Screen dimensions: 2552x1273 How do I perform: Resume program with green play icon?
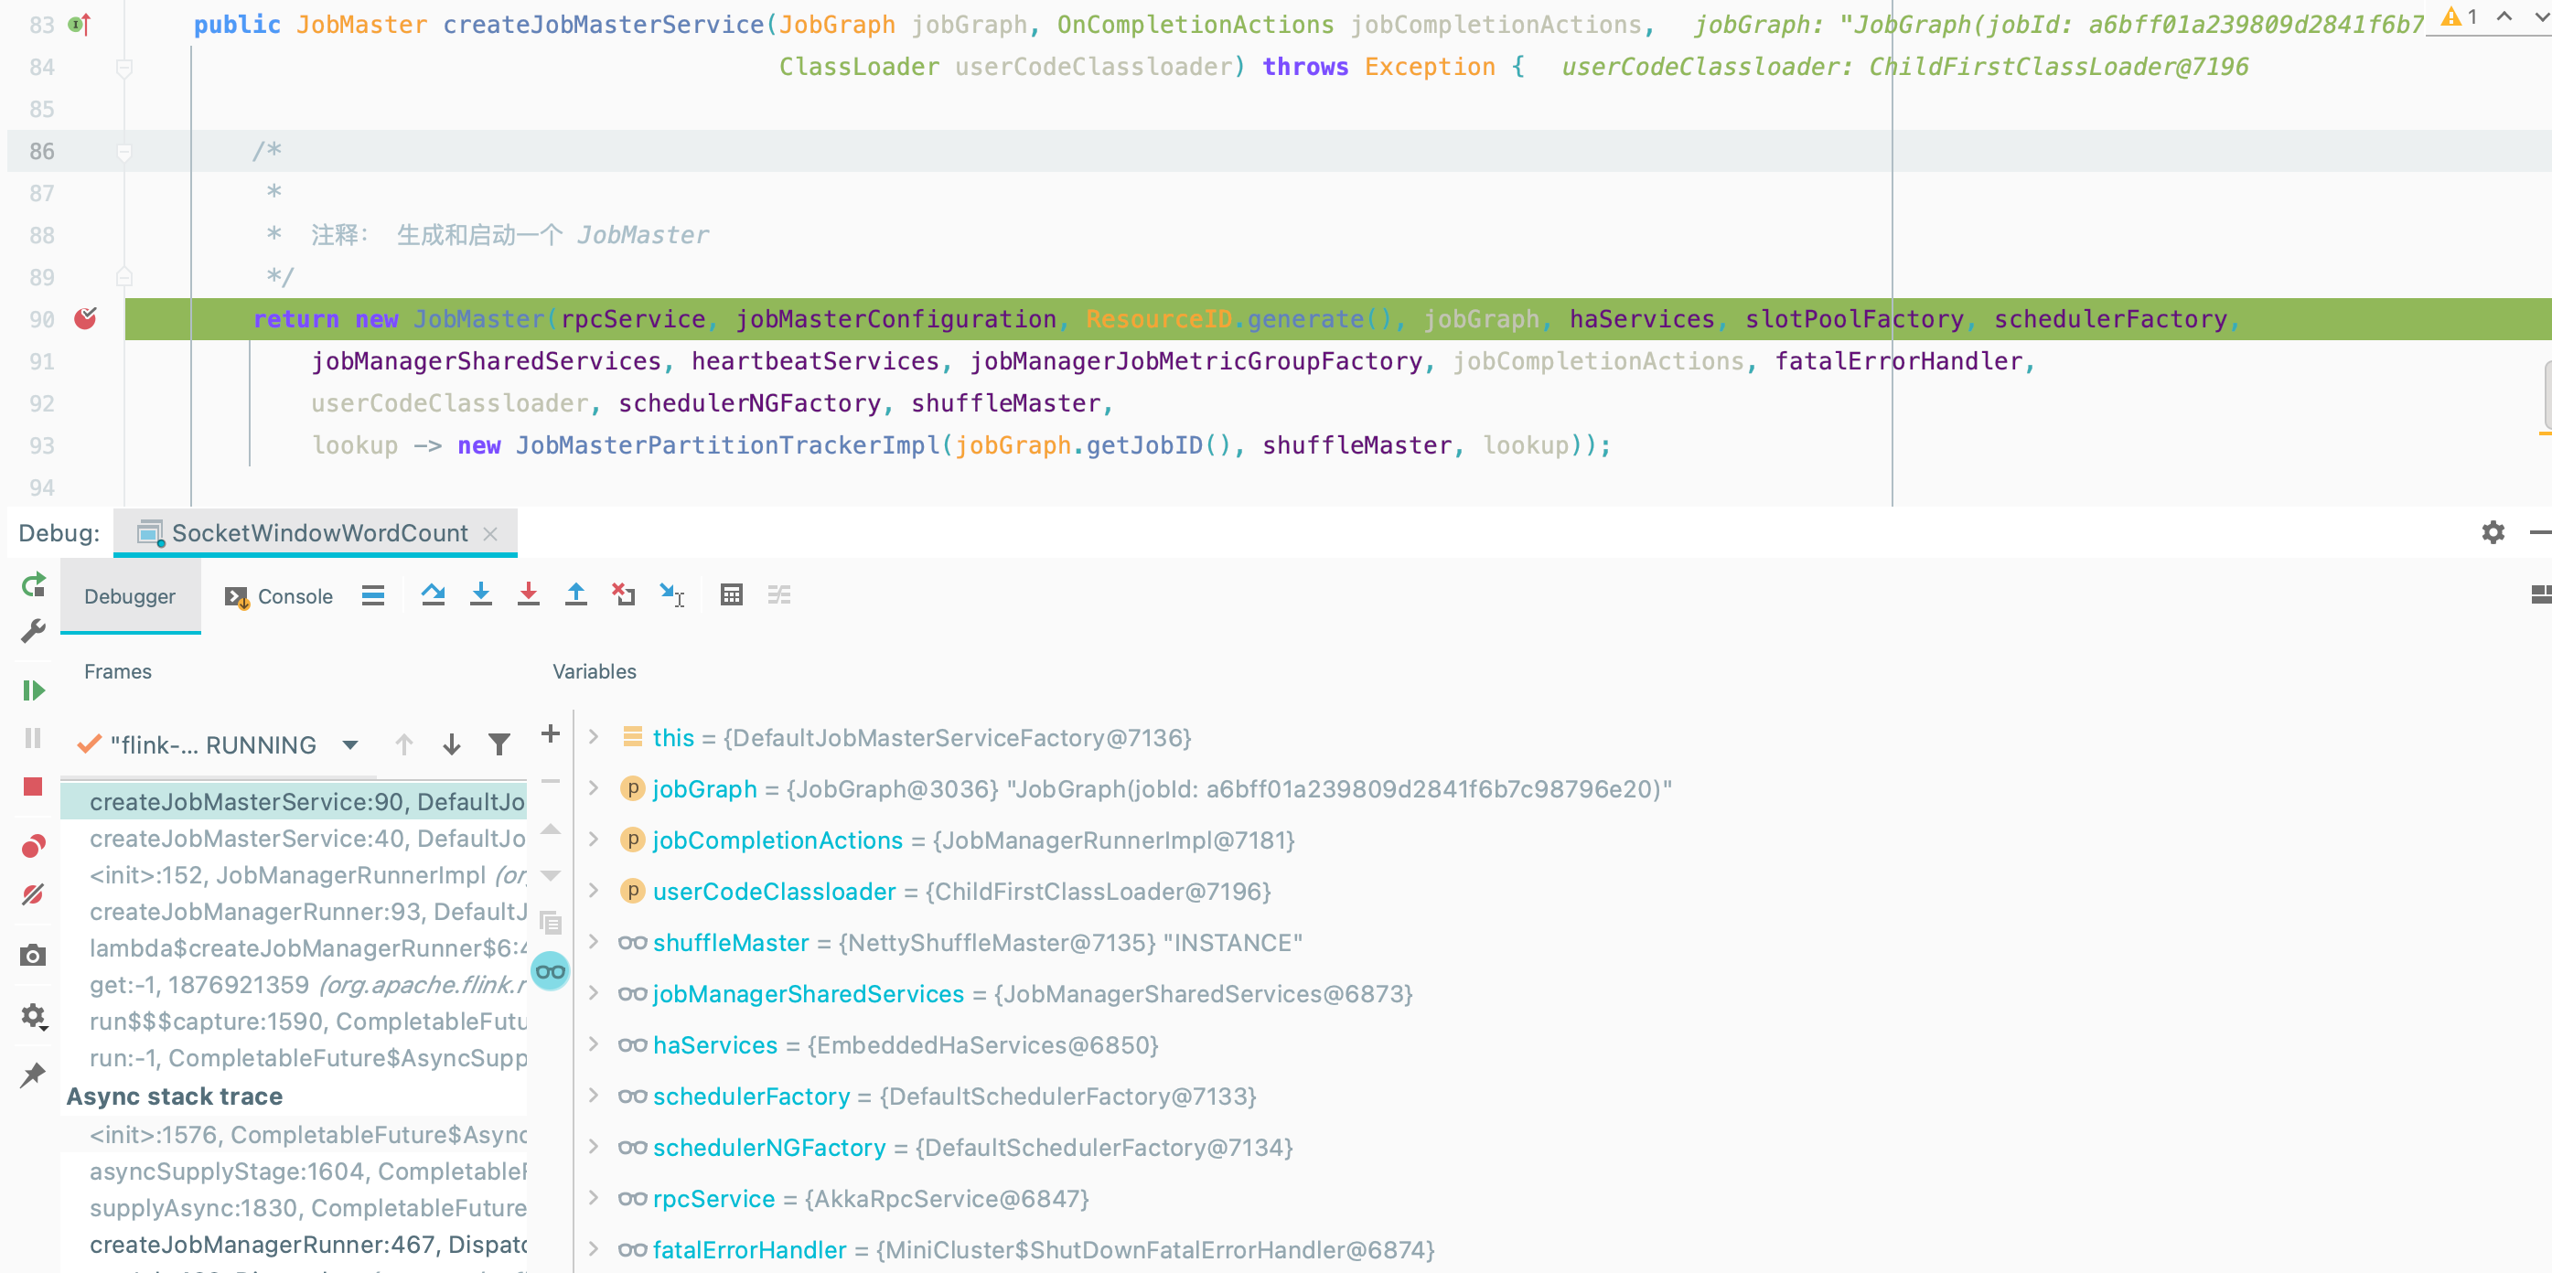pyautogui.click(x=33, y=690)
